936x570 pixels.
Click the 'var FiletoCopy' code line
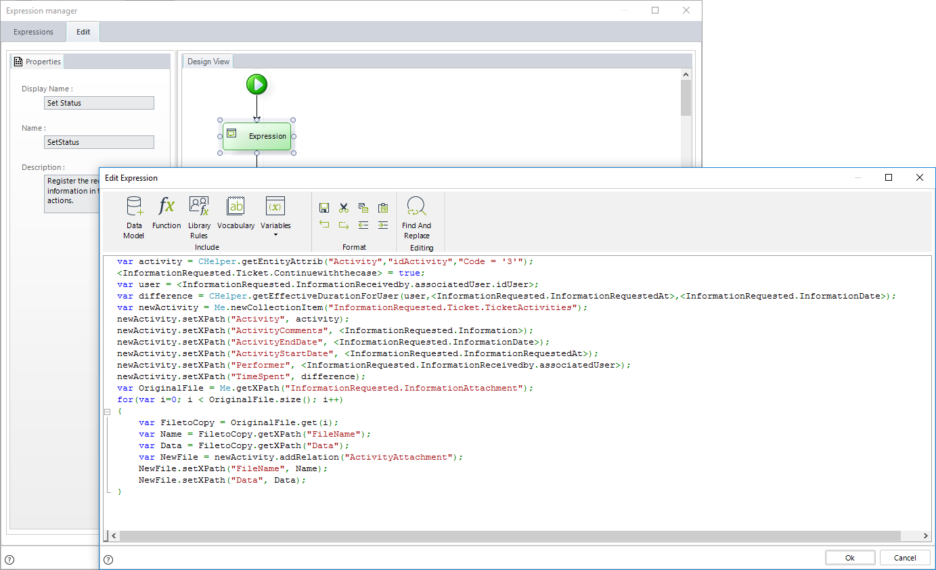click(x=238, y=422)
